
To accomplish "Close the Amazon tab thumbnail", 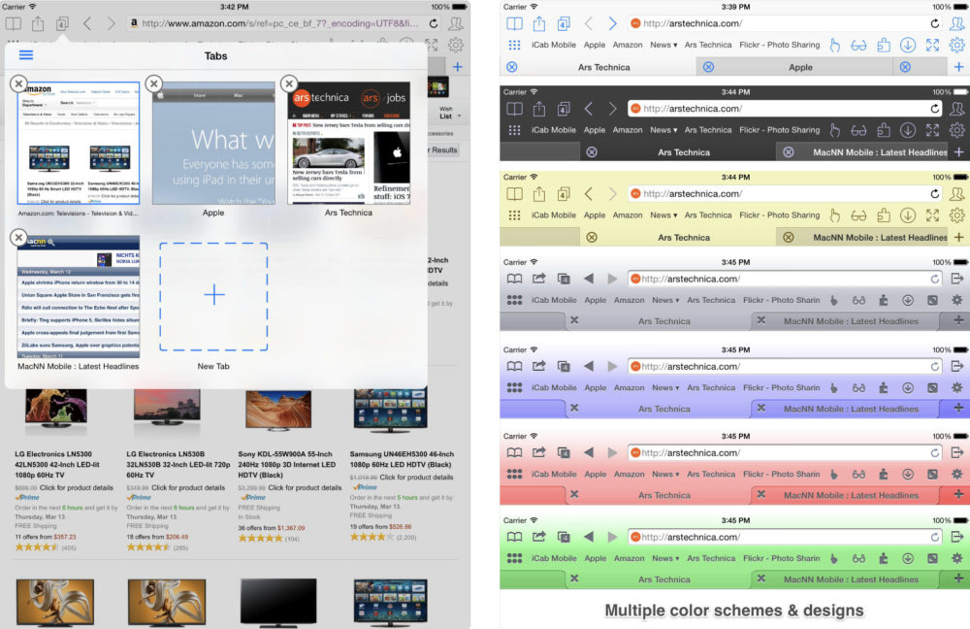I will point(18,83).
